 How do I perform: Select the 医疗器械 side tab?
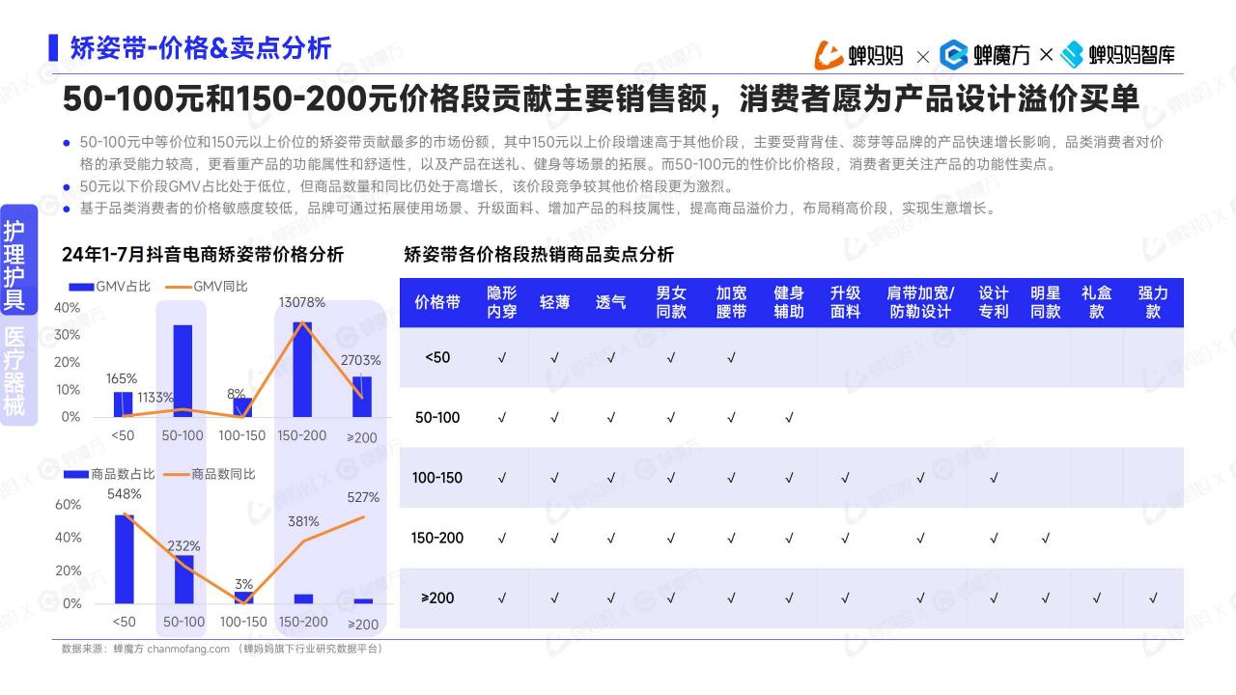(x=14, y=372)
